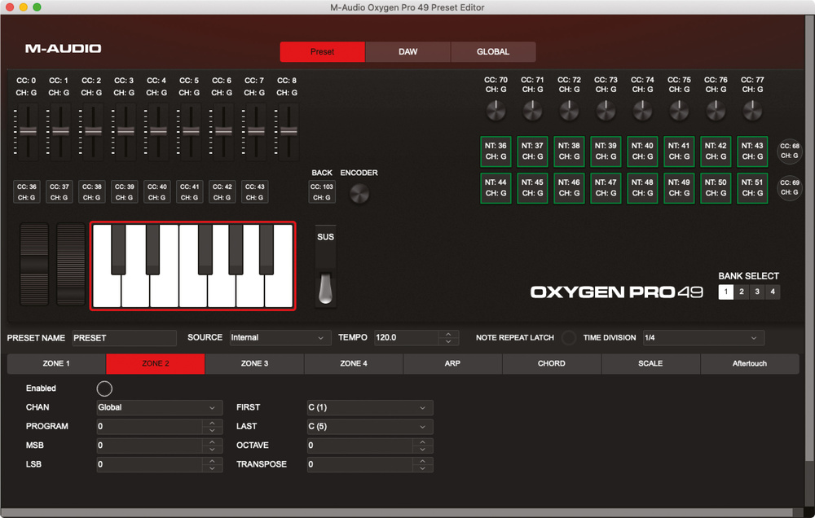Select bank 2
Screen dimensions: 815x518
coord(742,292)
